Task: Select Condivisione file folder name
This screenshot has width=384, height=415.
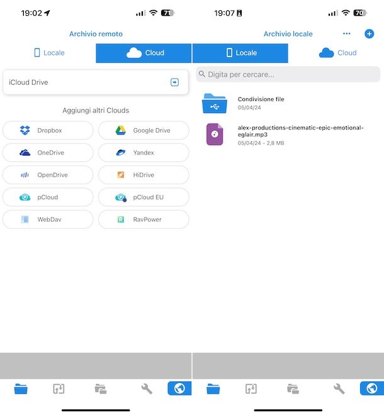Action: point(261,99)
